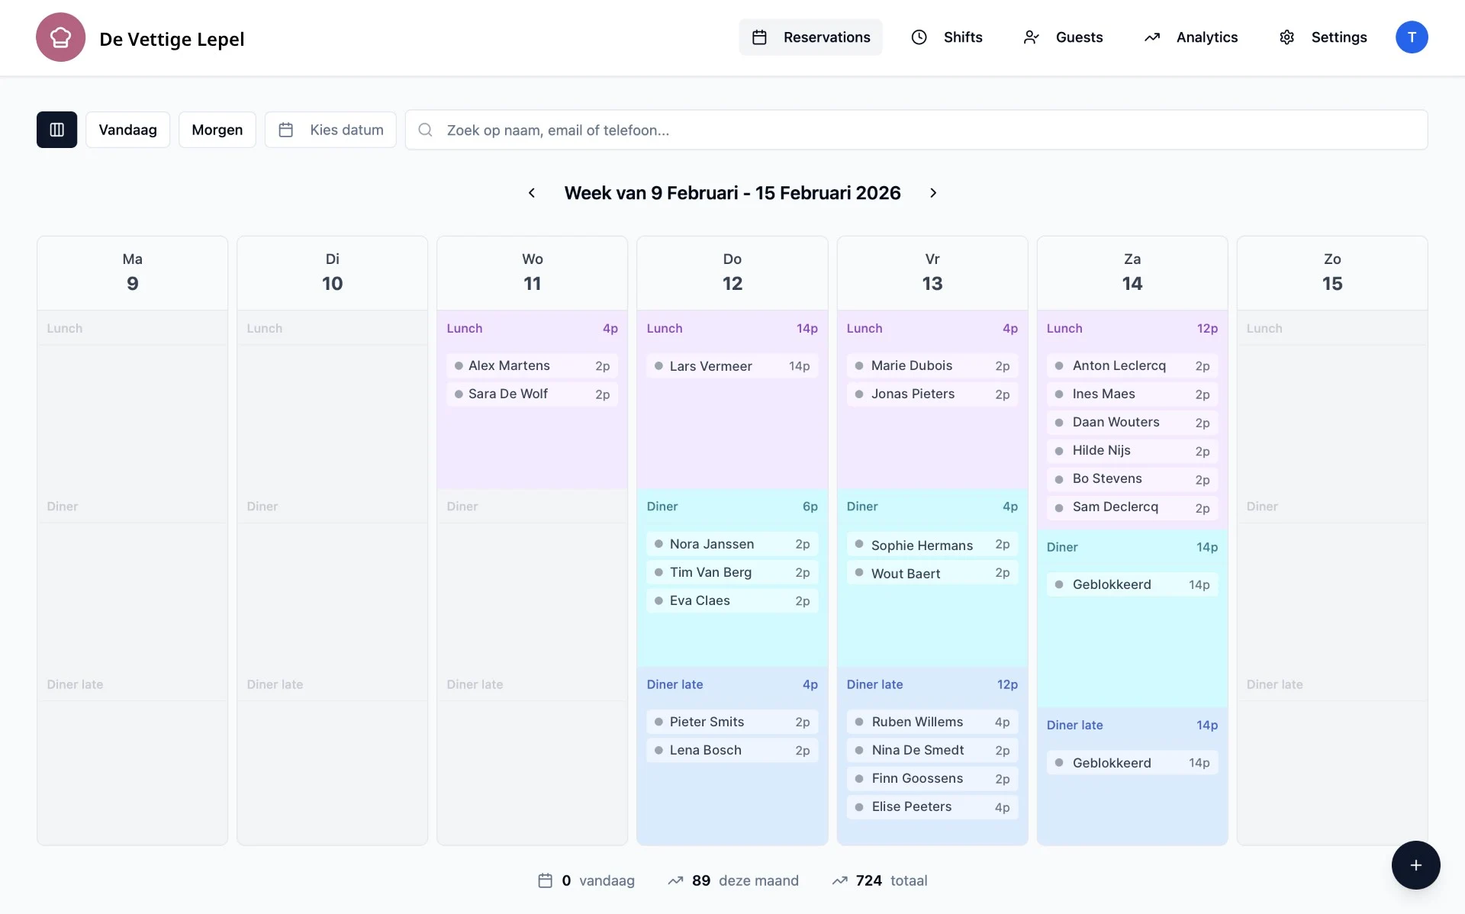
Task: Open Jonas Pieters reservation
Action: 932,394
